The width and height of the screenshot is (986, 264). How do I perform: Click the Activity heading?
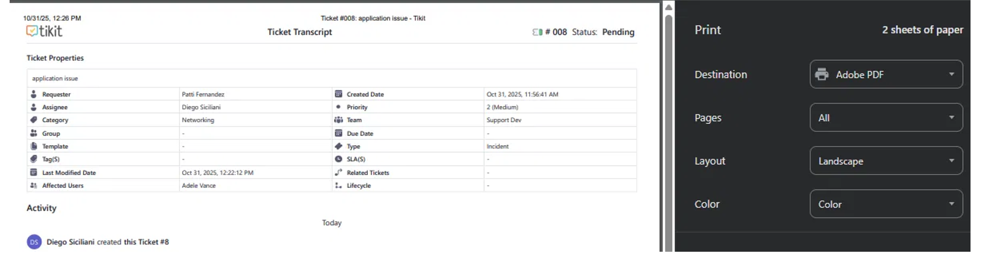pos(41,208)
